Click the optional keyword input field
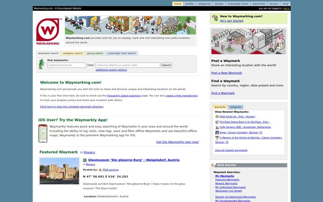323x202 pixels. pyautogui.click(x=66, y=65)
